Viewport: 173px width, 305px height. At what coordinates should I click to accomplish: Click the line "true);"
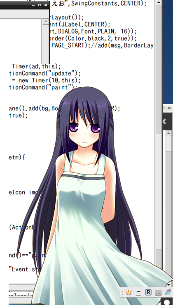pyautogui.click(x=18, y=115)
